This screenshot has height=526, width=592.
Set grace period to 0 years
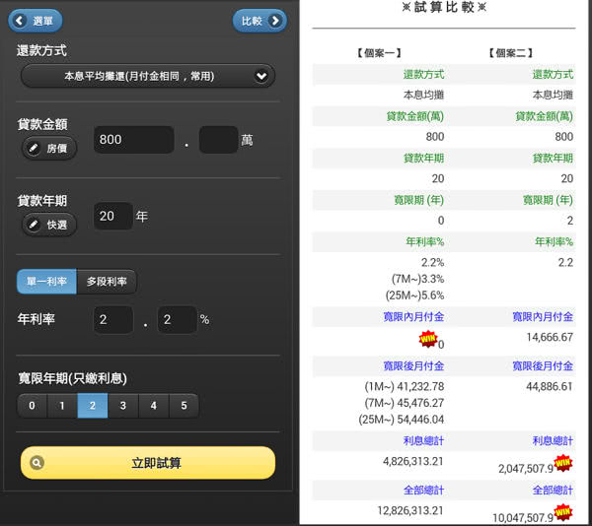(x=33, y=406)
